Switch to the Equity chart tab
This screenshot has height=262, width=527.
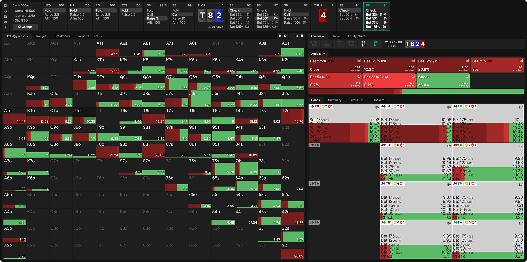(356, 36)
